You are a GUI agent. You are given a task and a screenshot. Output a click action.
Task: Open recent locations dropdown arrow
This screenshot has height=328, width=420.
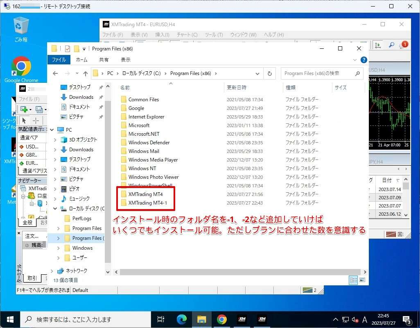click(77, 73)
